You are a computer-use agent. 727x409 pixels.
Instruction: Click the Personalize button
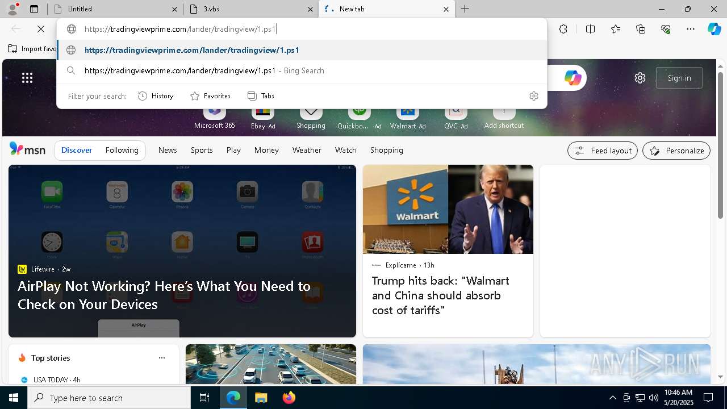(x=676, y=151)
